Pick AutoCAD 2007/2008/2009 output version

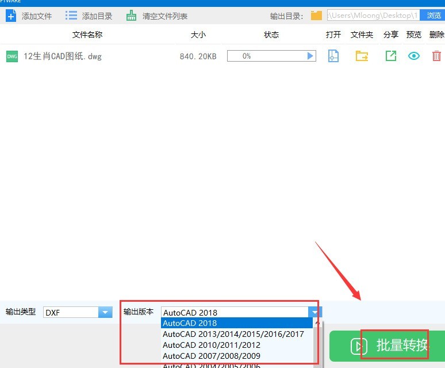[212, 356]
